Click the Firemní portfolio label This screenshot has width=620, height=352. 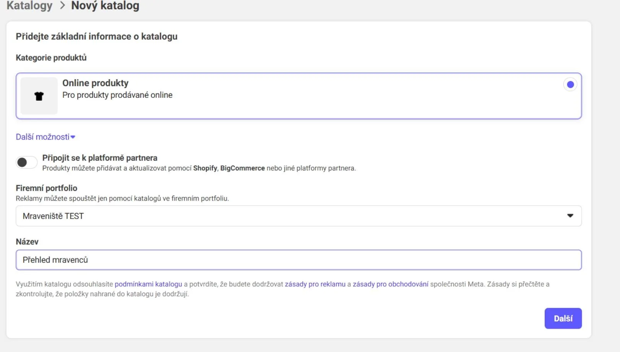pyautogui.click(x=46, y=188)
